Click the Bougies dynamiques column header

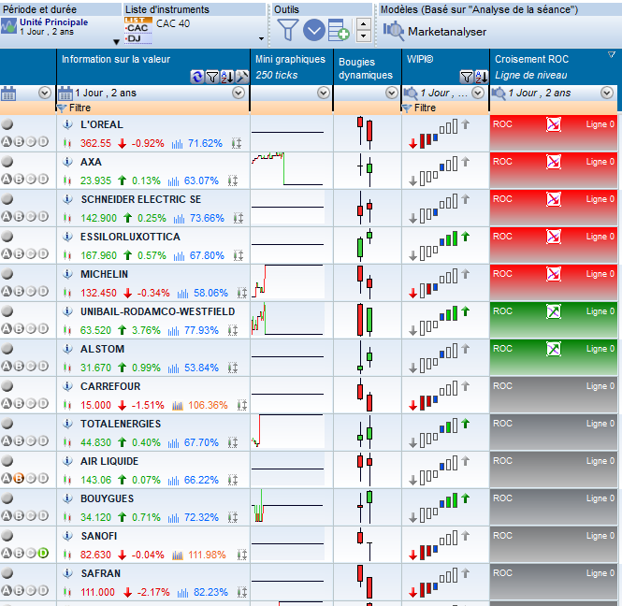pyautogui.click(x=366, y=68)
